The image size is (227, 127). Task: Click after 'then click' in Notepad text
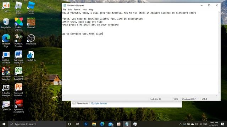pos(103,34)
